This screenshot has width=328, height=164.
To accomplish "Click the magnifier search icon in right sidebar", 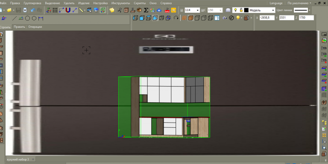I will 324,148.
